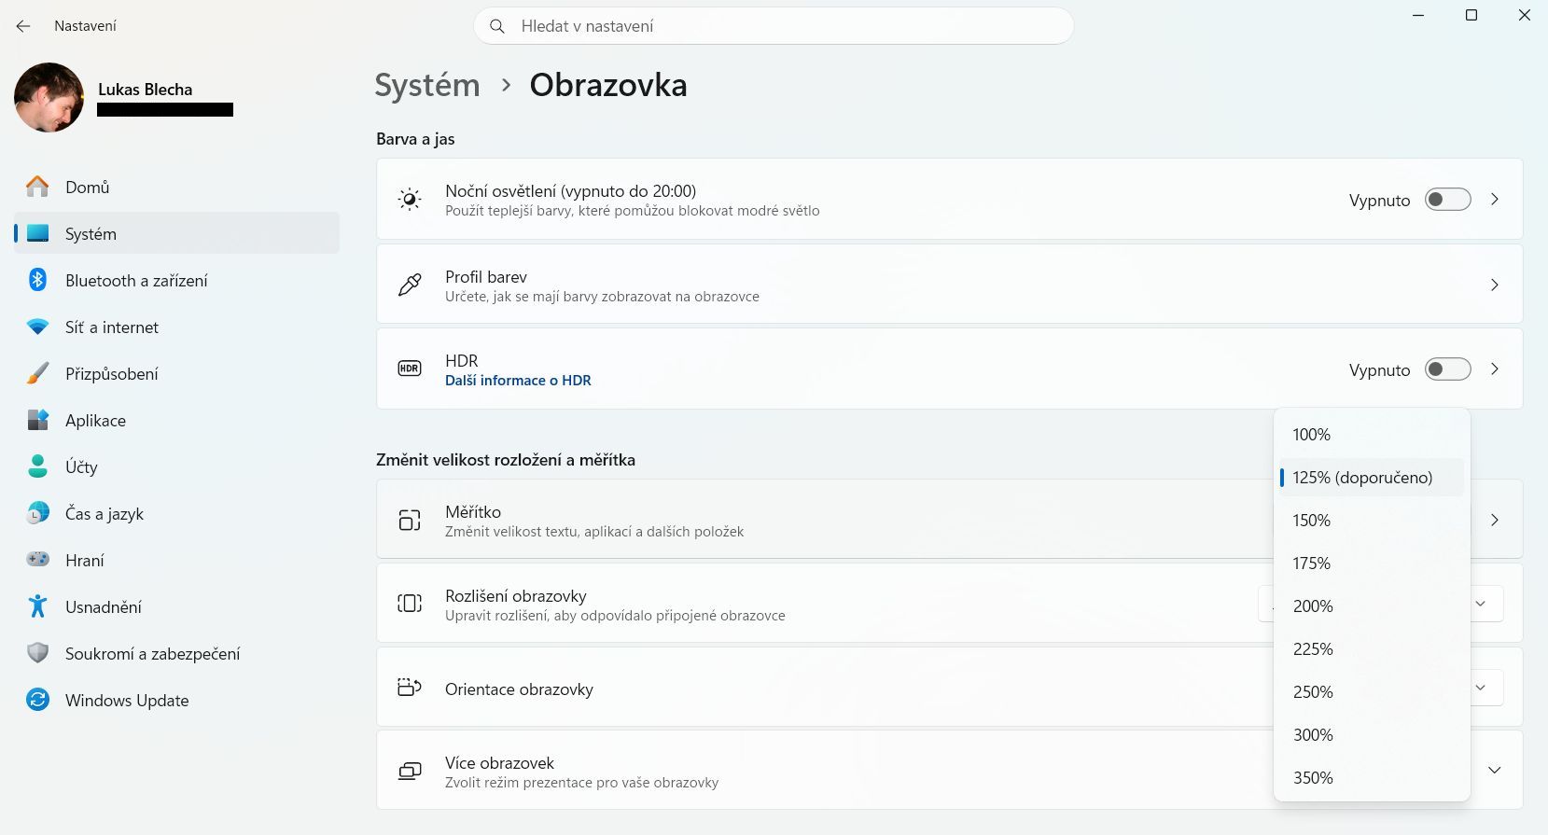Image resolution: width=1548 pixels, height=835 pixels.
Task: Open Domů settings page
Action: [x=176, y=187]
